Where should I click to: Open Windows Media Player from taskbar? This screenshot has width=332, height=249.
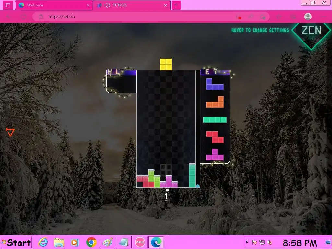(x=75, y=242)
